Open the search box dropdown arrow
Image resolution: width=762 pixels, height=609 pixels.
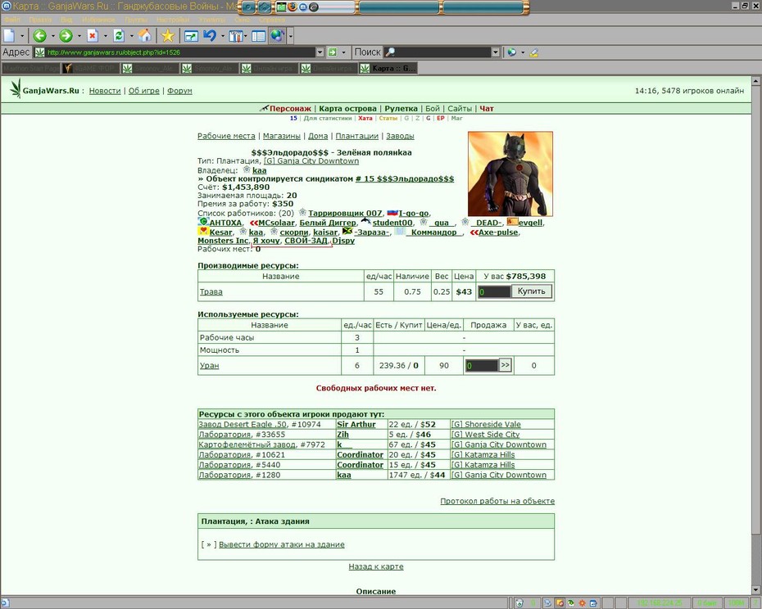(495, 52)
